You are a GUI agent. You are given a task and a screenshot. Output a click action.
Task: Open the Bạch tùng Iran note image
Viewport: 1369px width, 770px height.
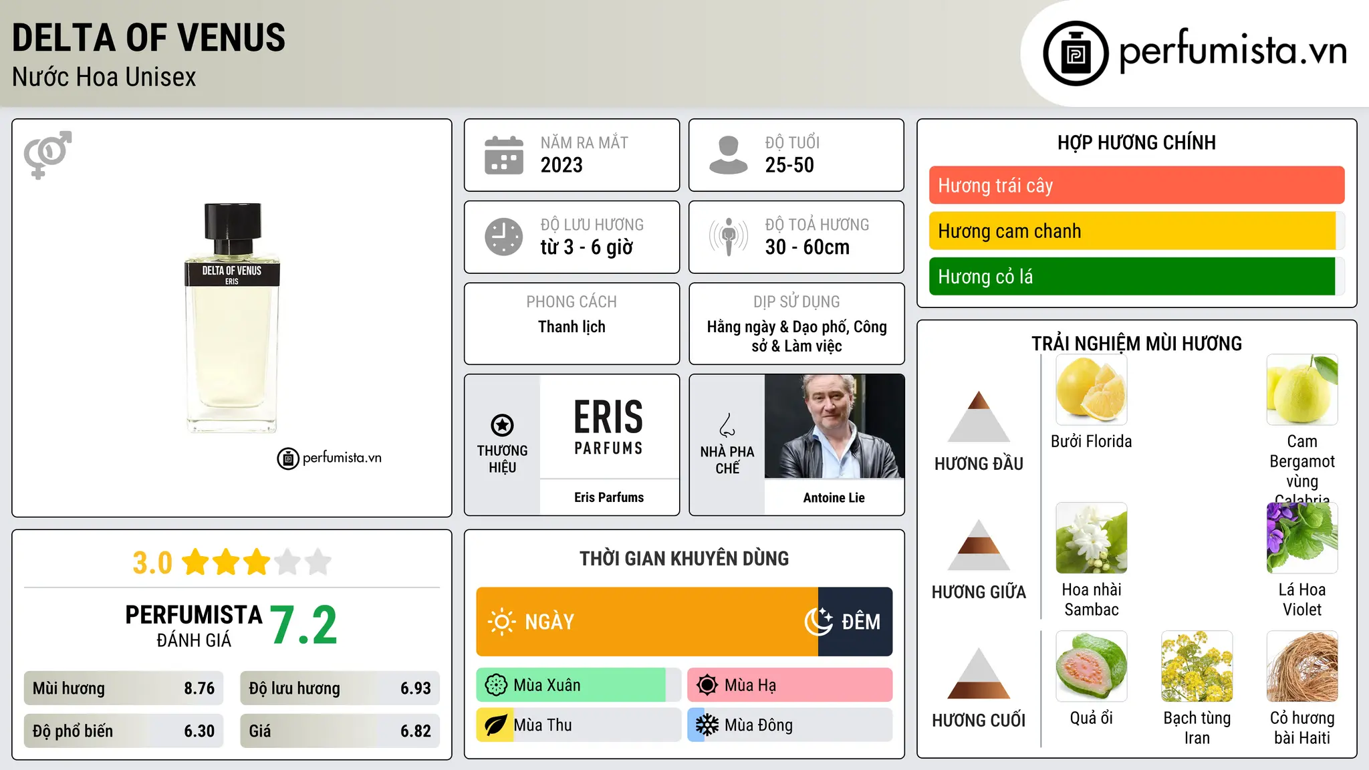tap(1197, 666)
